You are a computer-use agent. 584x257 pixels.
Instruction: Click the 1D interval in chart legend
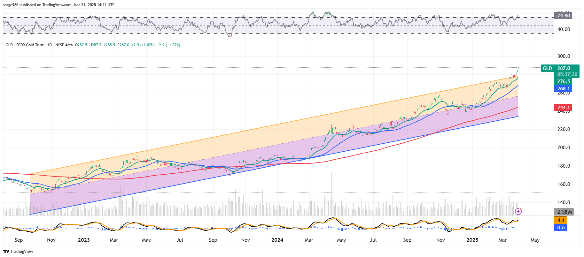point(50,45)
